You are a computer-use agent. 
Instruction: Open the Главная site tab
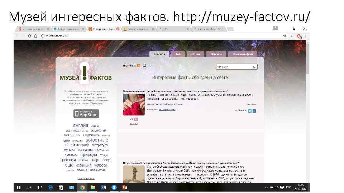coord(159,54)
